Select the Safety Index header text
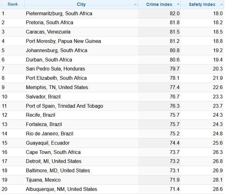Viewport: 225px width, 194px height. (x=202, y=4)
